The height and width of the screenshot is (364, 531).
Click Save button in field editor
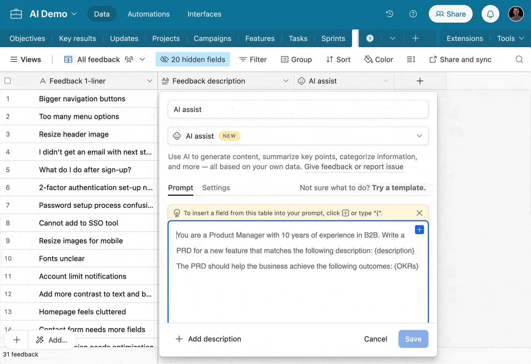coord(413,339)
